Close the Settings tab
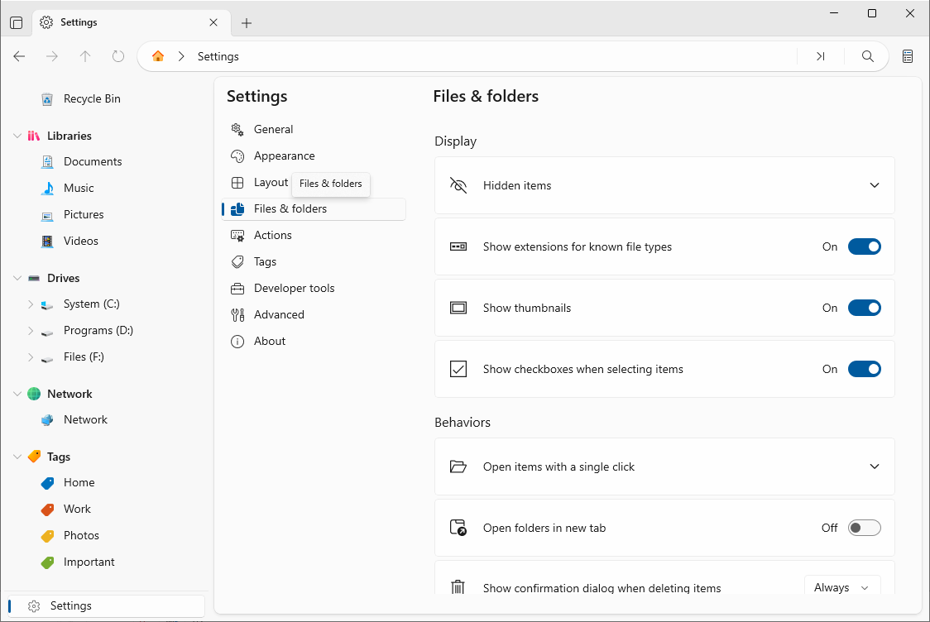The image size is (930, 622). 213,22
